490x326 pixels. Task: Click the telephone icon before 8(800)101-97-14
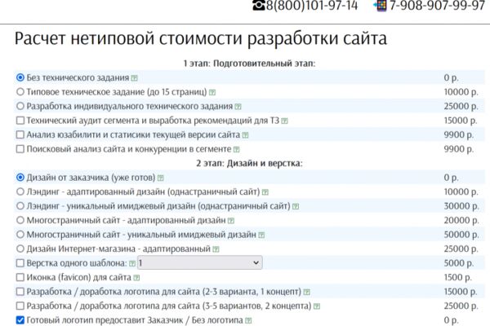click(259, 6)
